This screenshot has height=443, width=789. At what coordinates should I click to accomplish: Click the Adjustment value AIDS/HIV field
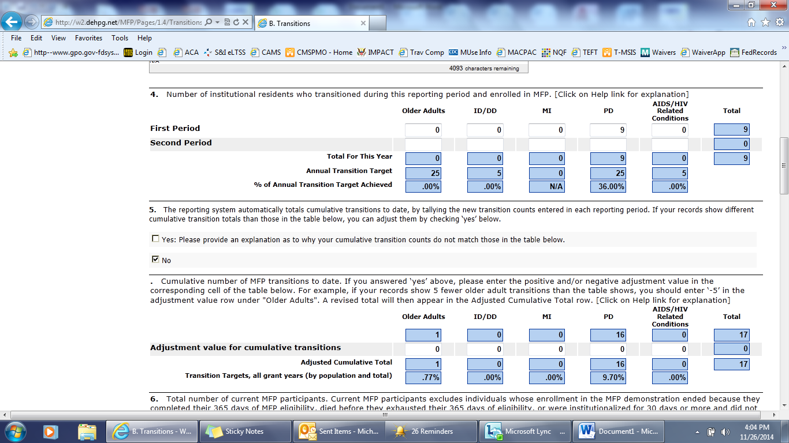click(x=670, y=349)
